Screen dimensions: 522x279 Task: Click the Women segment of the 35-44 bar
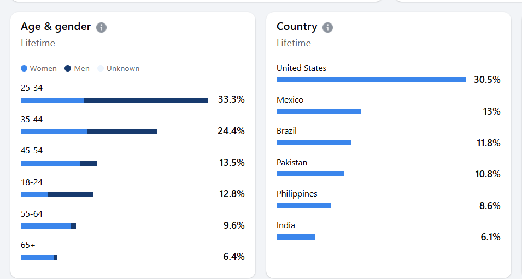tap(54, 132)
